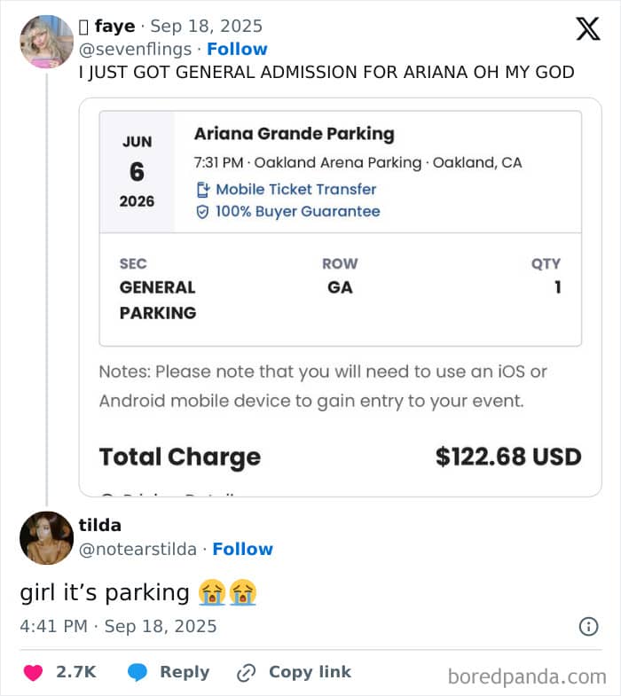Click the copy link chain icon
This screenshot has width=621, height=696.
(246, 673)
